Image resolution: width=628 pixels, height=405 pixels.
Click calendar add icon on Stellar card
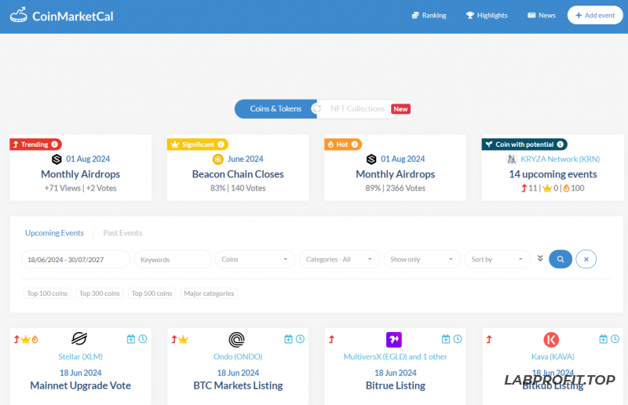click(x=131, y=339)
